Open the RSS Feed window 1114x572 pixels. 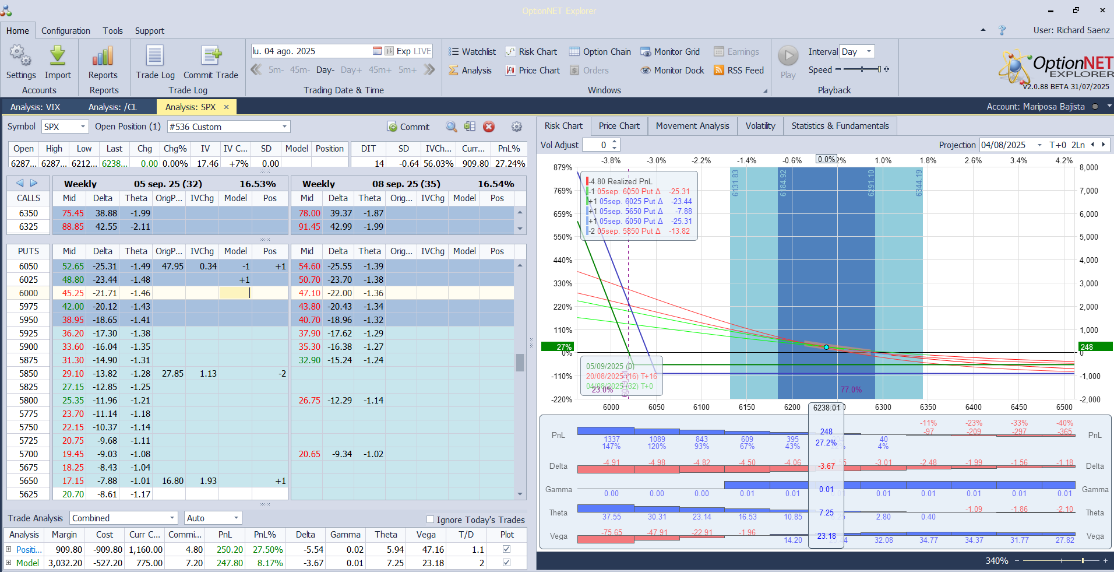pyautogui.click(x=739, y=71)
